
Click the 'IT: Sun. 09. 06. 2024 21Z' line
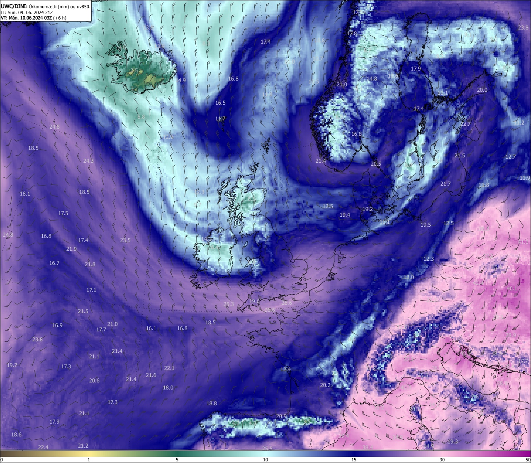pos(26,12)
